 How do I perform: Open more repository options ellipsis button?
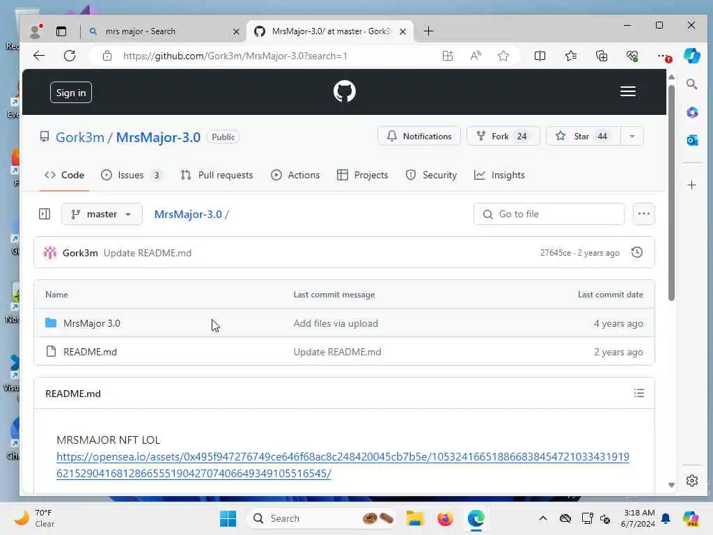tap(643, 214)
